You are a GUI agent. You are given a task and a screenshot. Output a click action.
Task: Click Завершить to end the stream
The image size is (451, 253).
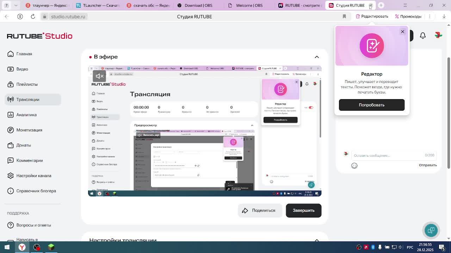(303, 210)
